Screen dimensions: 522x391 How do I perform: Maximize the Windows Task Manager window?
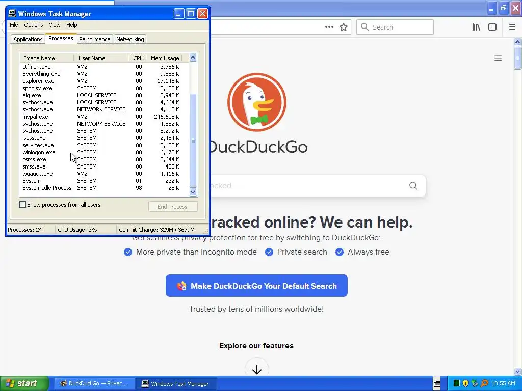[x=191, y=14]
